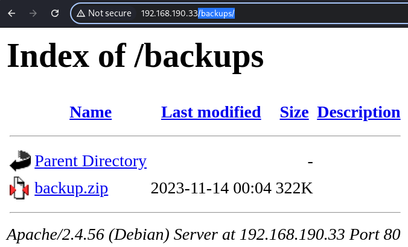
Task: Click the 2023-11-14 00:04 modified date
Action: pos(211,189)
